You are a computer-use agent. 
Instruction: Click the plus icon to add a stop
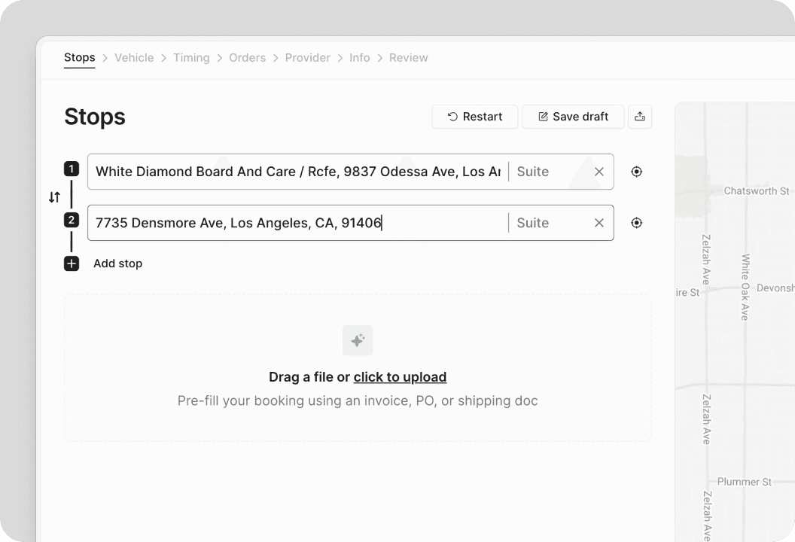click(x=71, y=263)
